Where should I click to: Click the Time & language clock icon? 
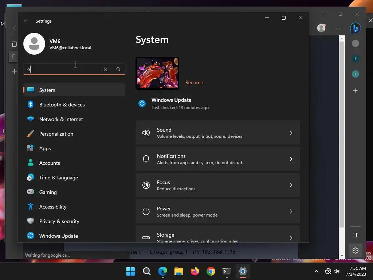pyautogui.click(x=31, y=178)
